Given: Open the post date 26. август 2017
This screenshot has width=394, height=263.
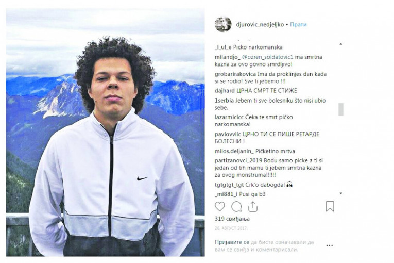Looking at the screenshot, I should pyautogui.click(x=231, y=228).
